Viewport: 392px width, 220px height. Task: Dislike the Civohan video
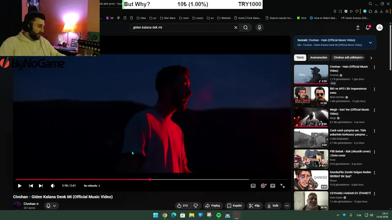click(196, 206)
